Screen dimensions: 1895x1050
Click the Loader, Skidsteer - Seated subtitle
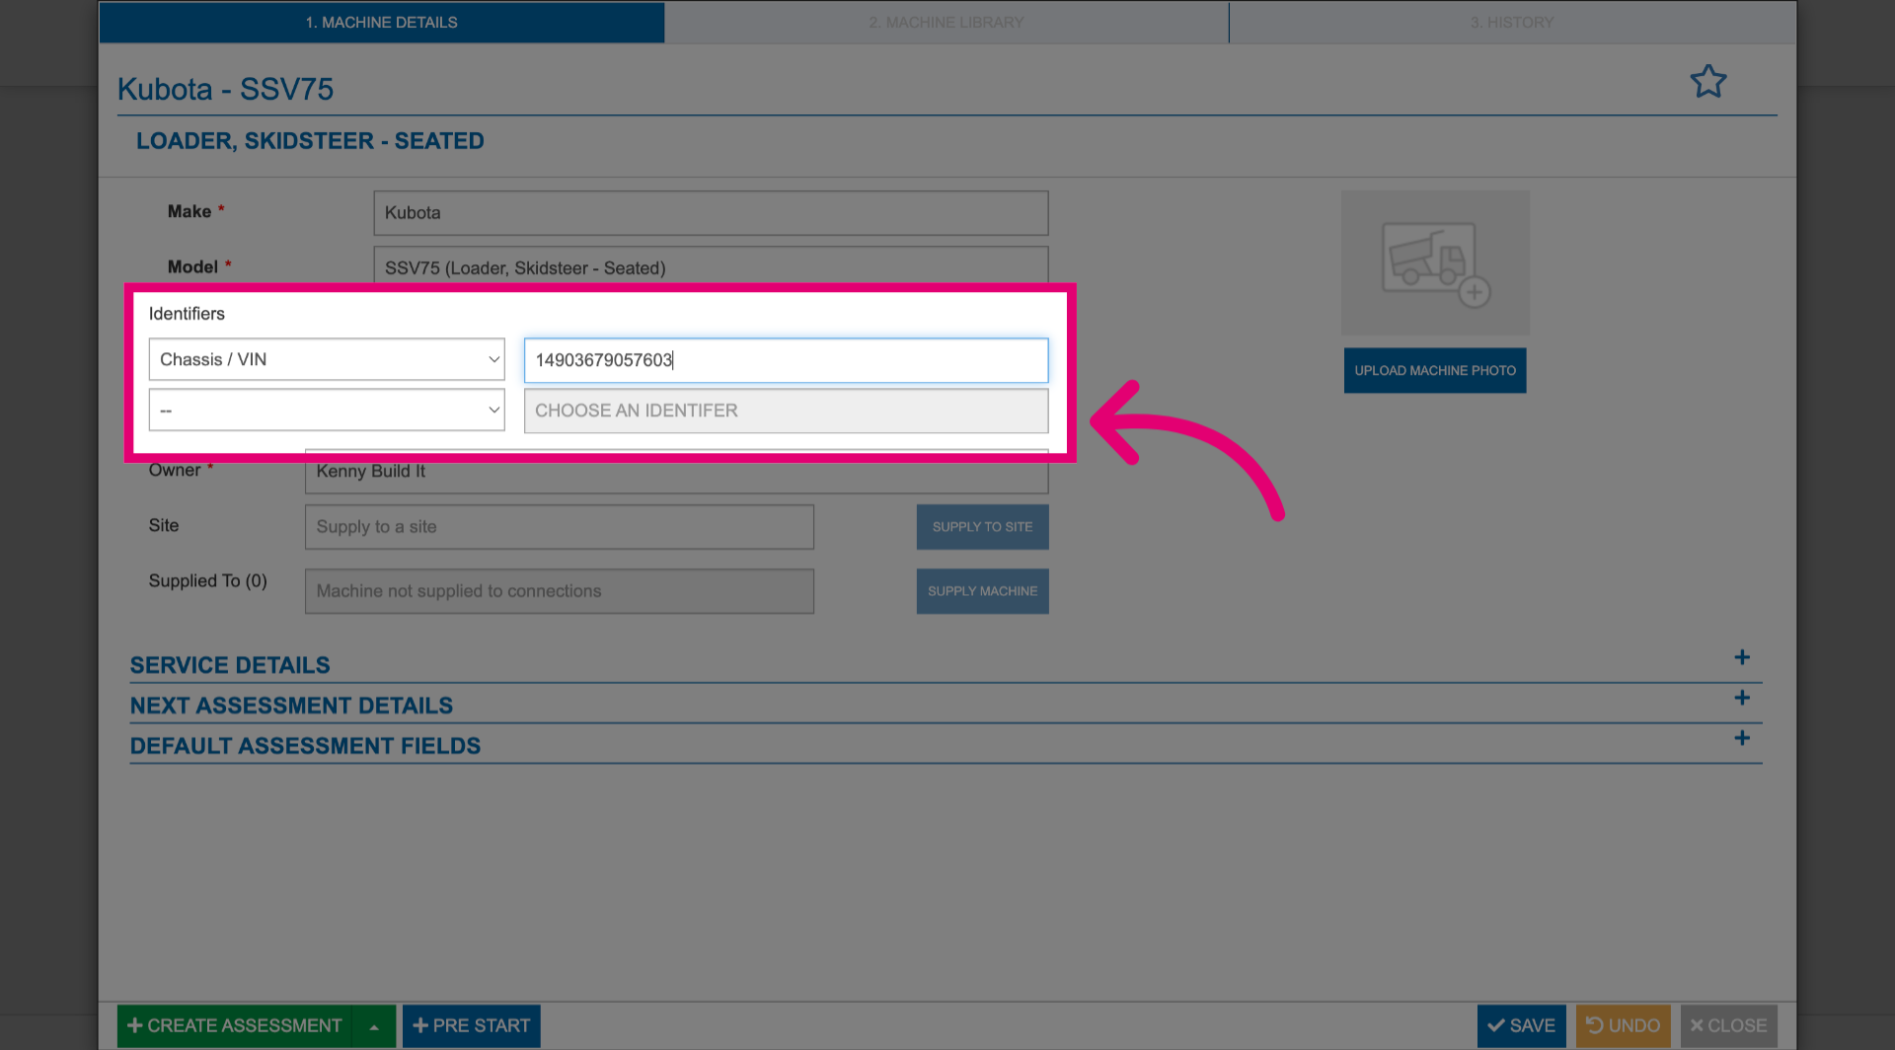click(310, 141)
